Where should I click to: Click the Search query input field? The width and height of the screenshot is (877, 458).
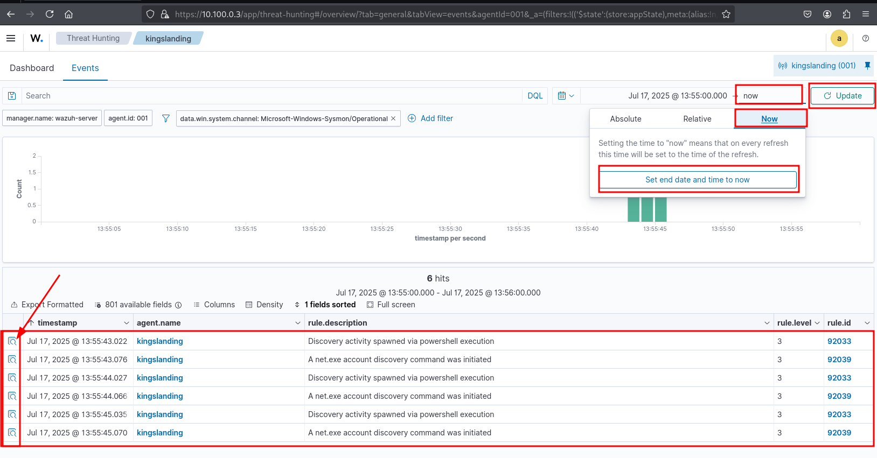(272, 96)
